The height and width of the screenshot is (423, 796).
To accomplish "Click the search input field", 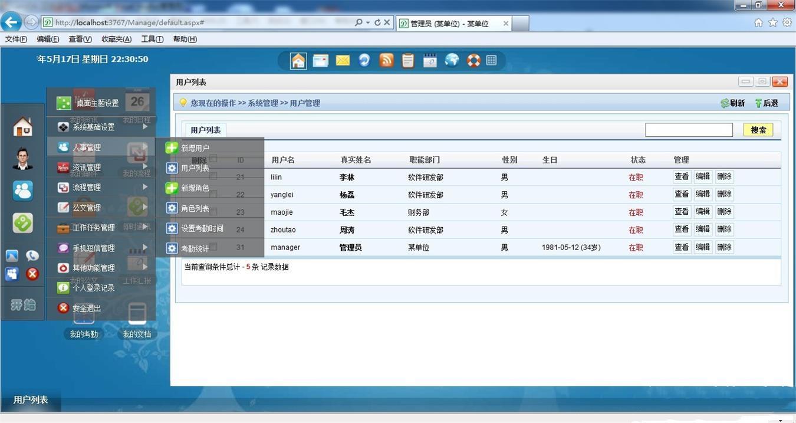I will [x=689, y=130].
